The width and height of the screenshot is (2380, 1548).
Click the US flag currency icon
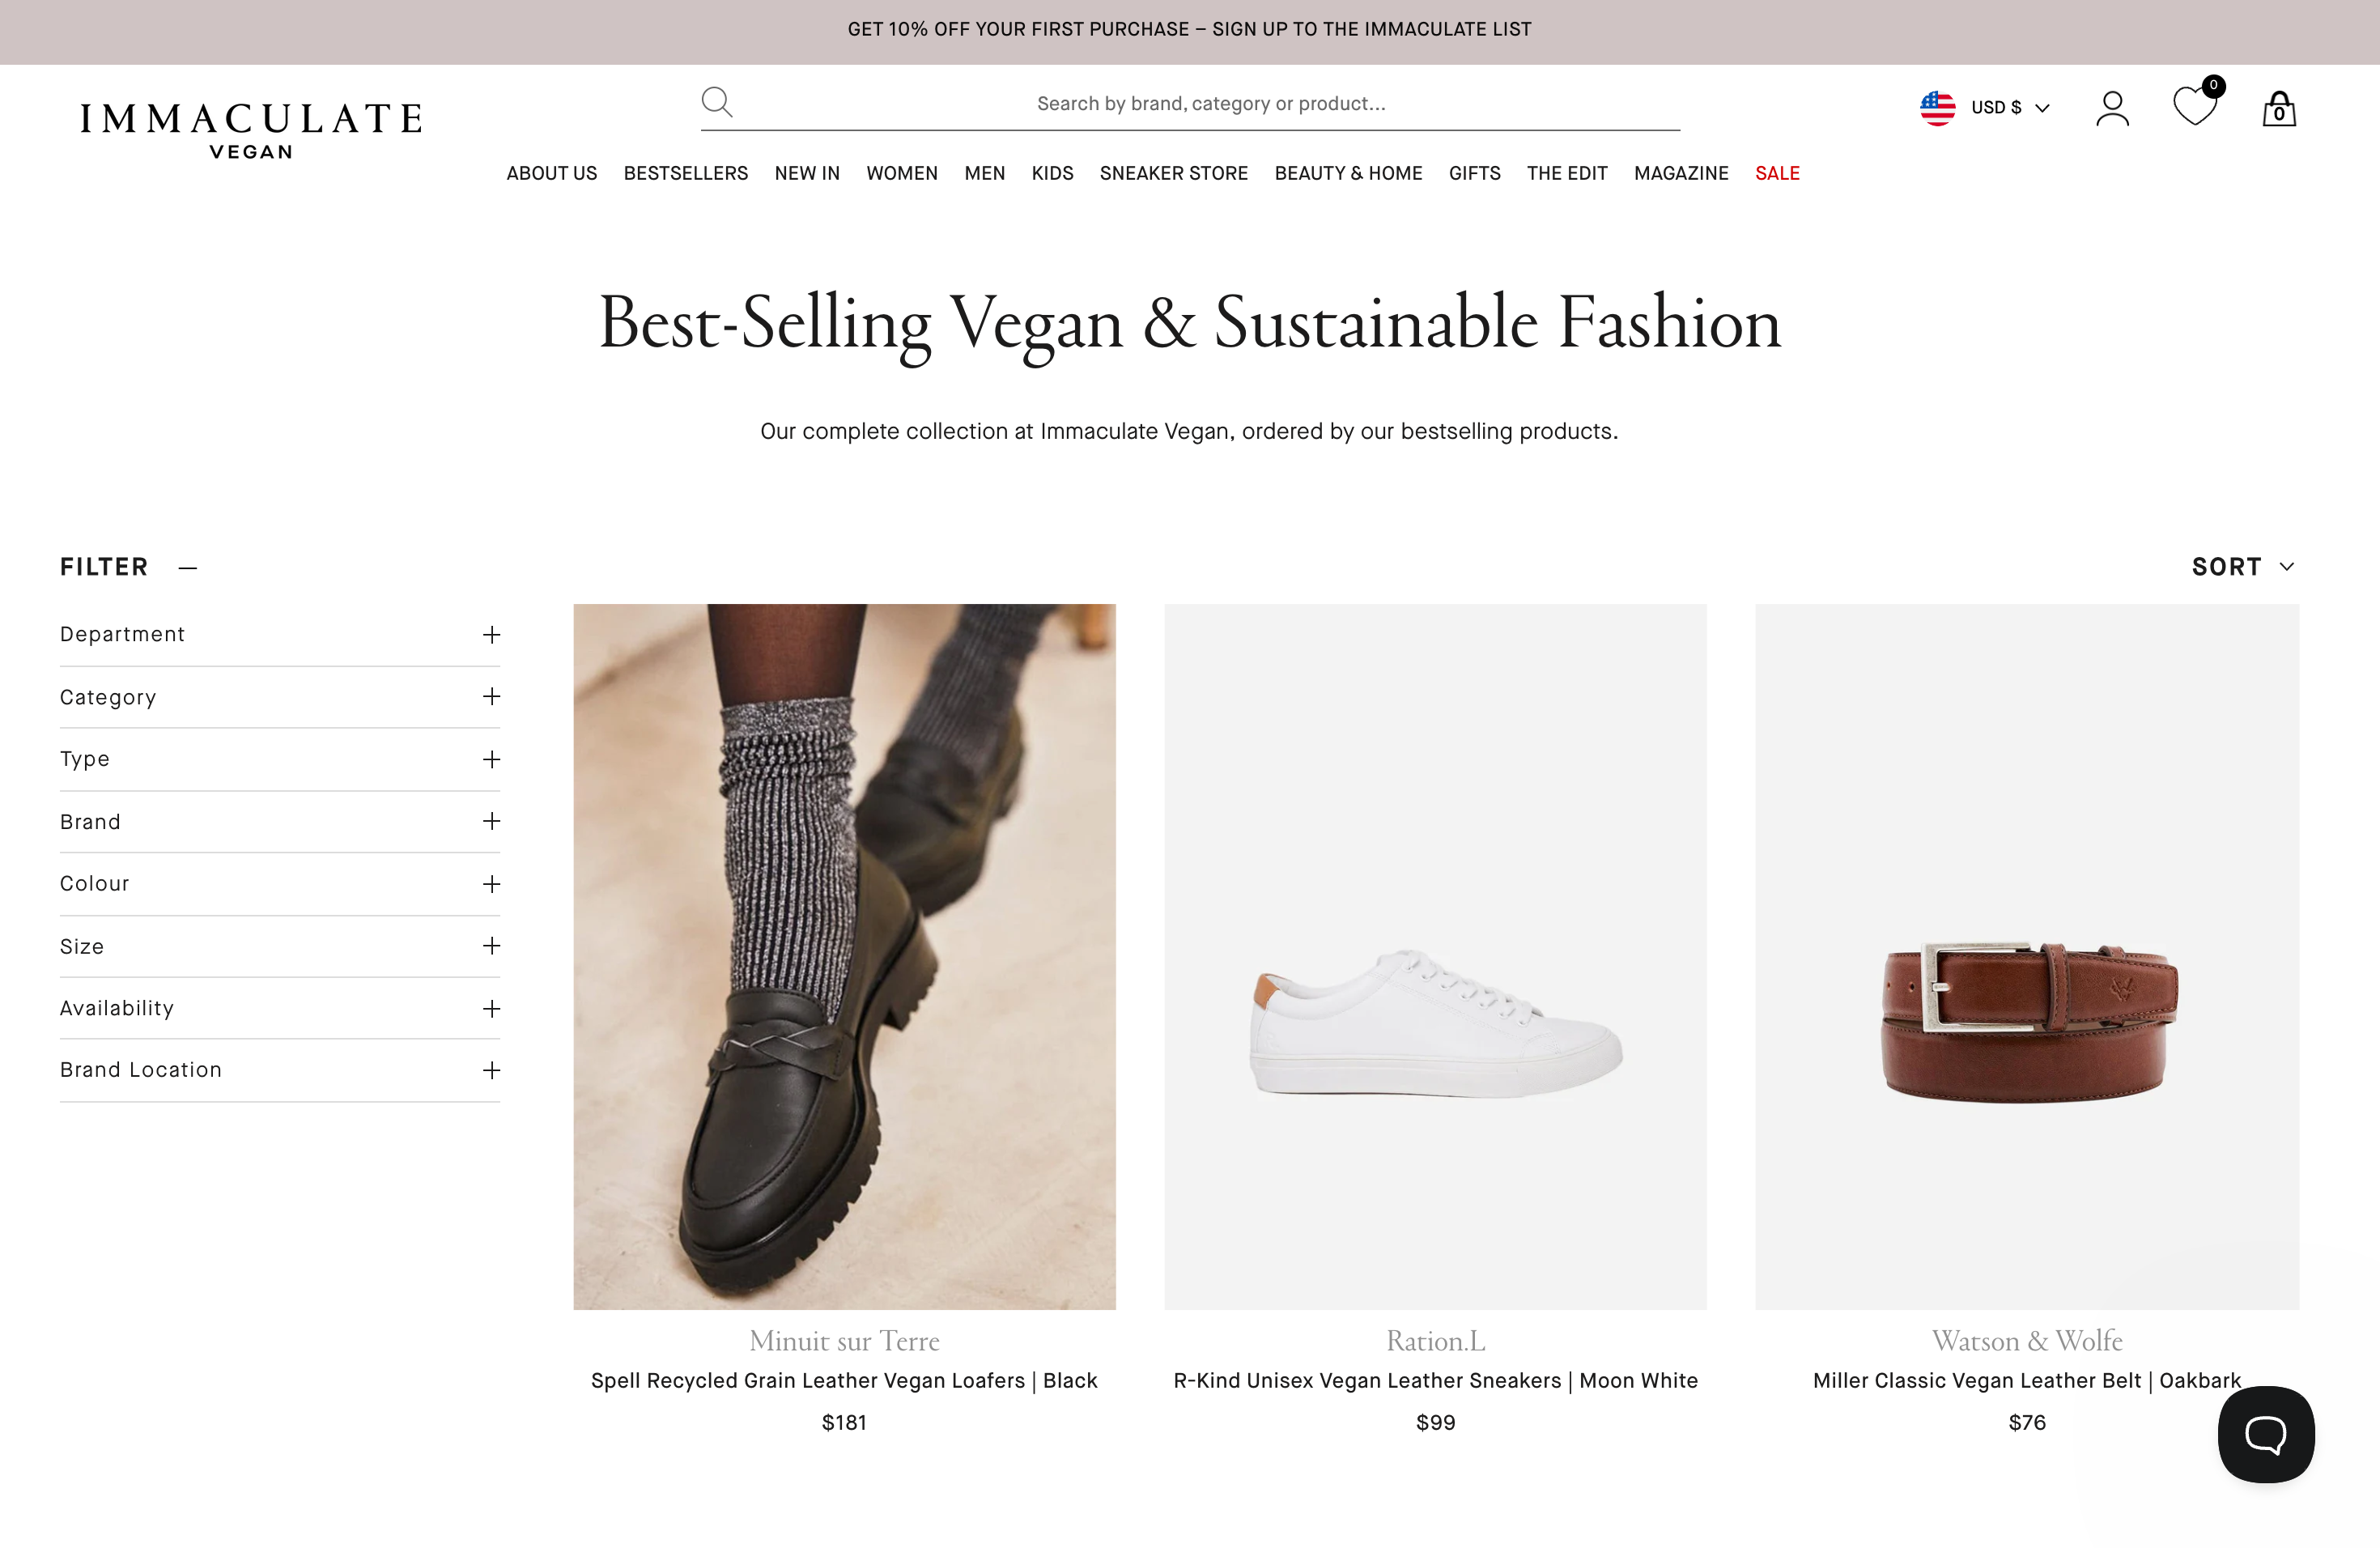(x=1938, y=107)
